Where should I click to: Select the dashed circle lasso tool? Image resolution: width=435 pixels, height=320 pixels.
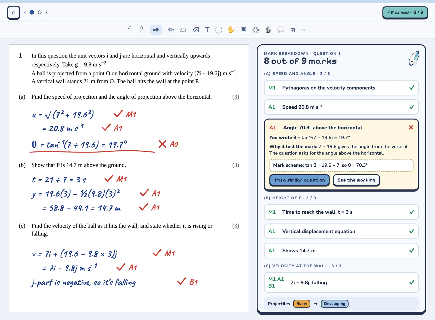(x=219, y=30)
